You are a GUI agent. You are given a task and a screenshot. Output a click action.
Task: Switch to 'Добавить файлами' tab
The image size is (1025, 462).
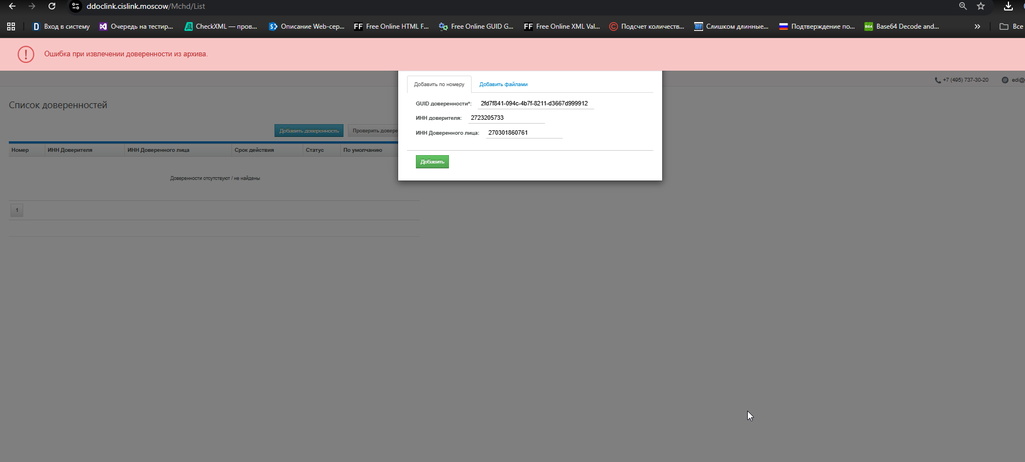[x=503, y=84]
